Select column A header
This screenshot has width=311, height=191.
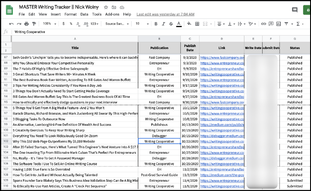pos(75,39)
